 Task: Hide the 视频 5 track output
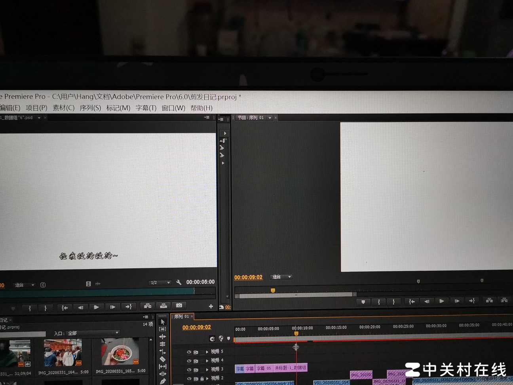tap(189, 352)
